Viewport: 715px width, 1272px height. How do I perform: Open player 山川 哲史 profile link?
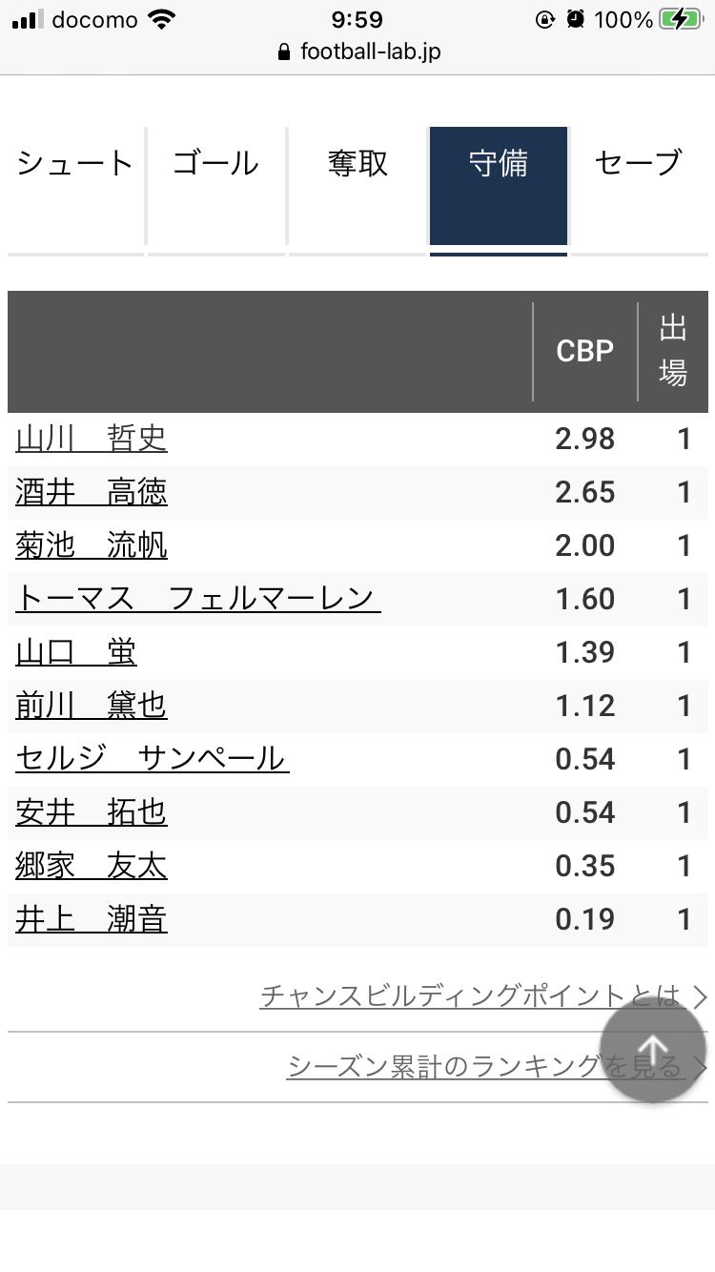(x=92, y=439)
